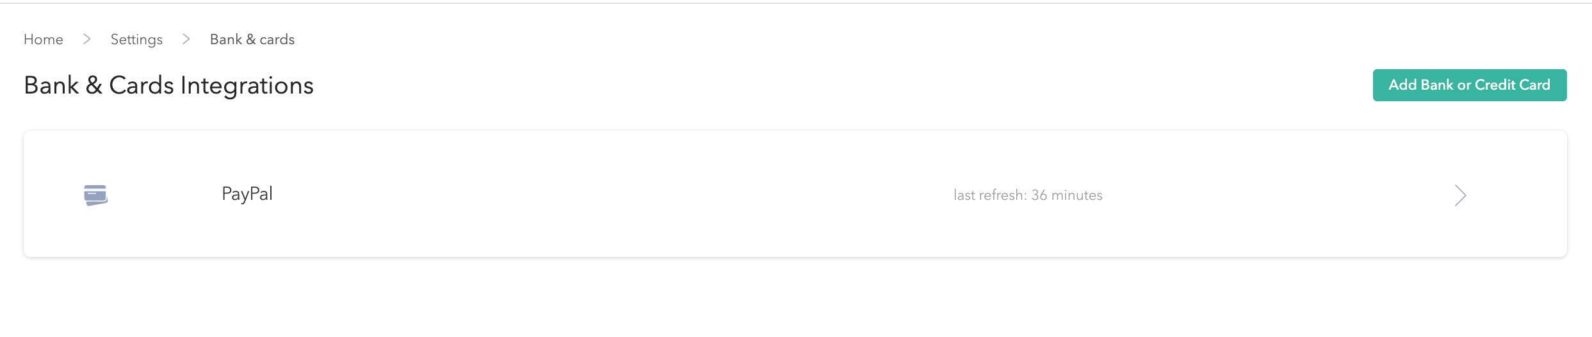The width and height of the screenshot is (1592, 337).
Task: Click the last refresh: 36 minutes text
Action: pos(1028,195)
